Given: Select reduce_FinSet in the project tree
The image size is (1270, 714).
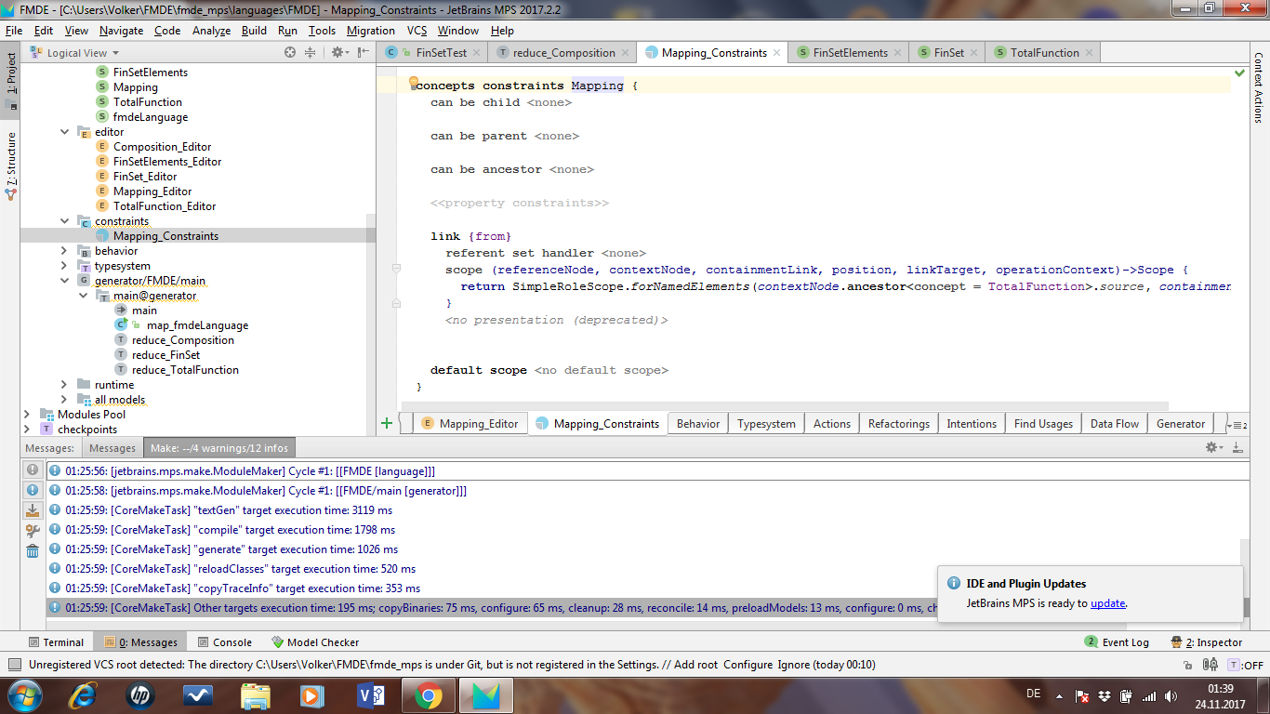Looking at the screenshot, I should tap(165, 355).
